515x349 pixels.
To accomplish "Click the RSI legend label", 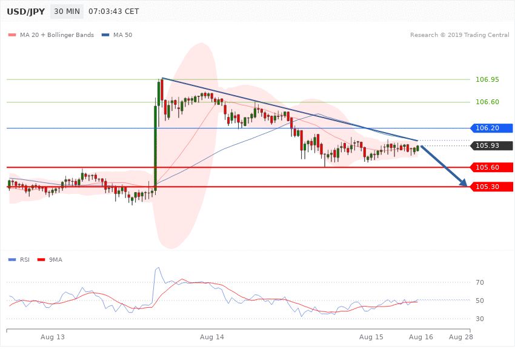I will pyautogui.click(x=25, y=260).
